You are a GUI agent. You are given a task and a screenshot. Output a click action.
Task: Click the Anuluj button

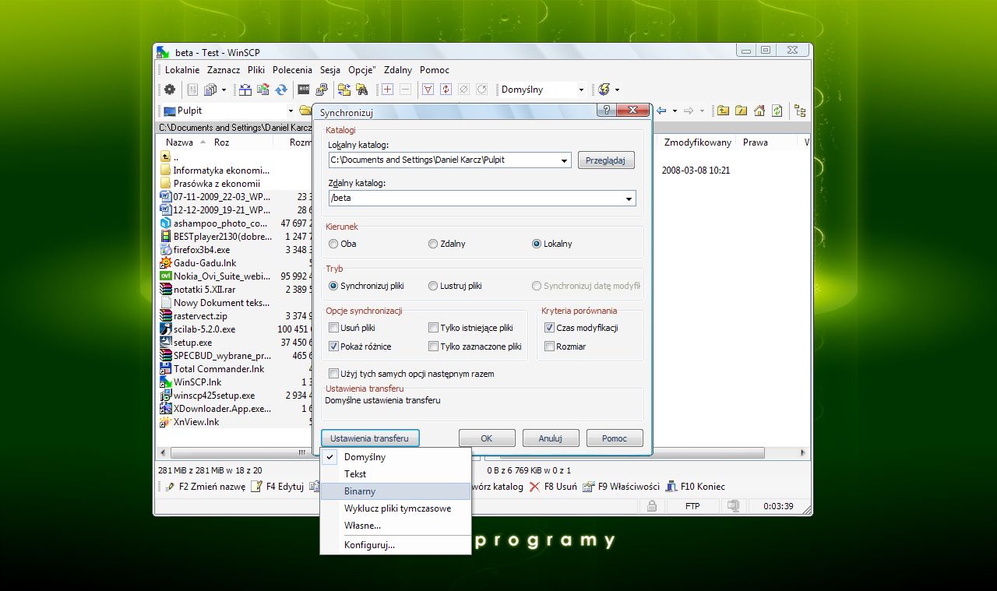pos(551,438)
